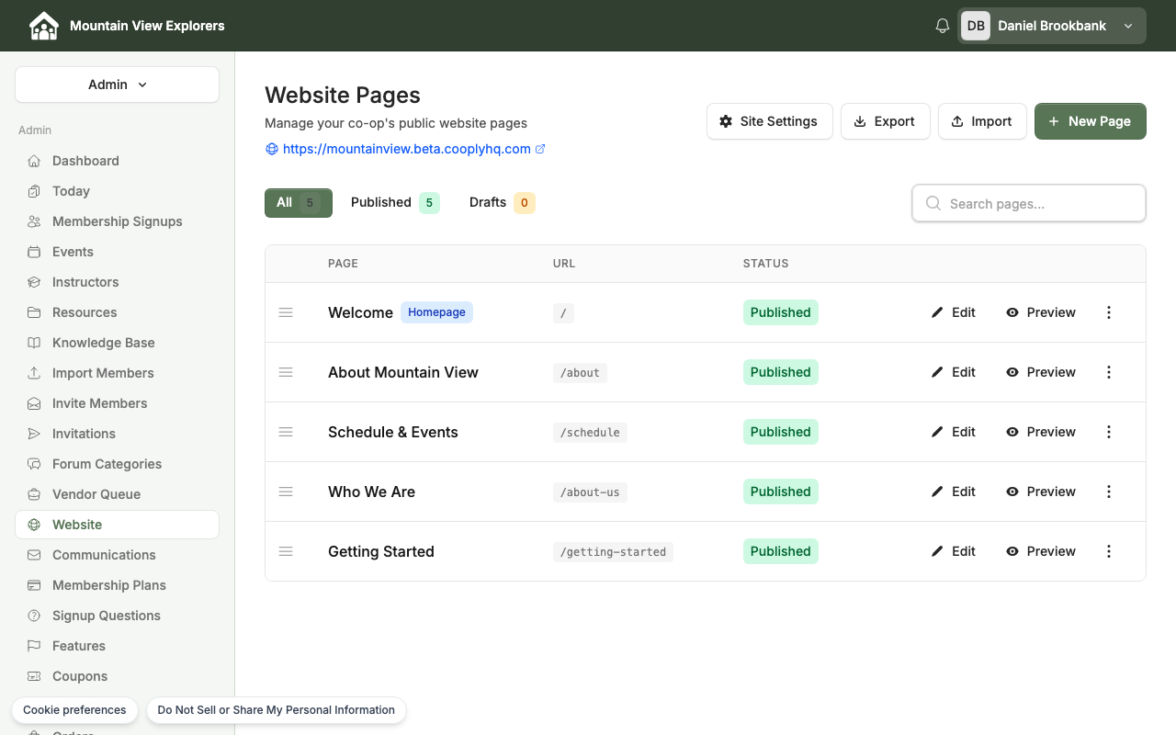Open Forum Categories in the sidebar

click(117, 464)
